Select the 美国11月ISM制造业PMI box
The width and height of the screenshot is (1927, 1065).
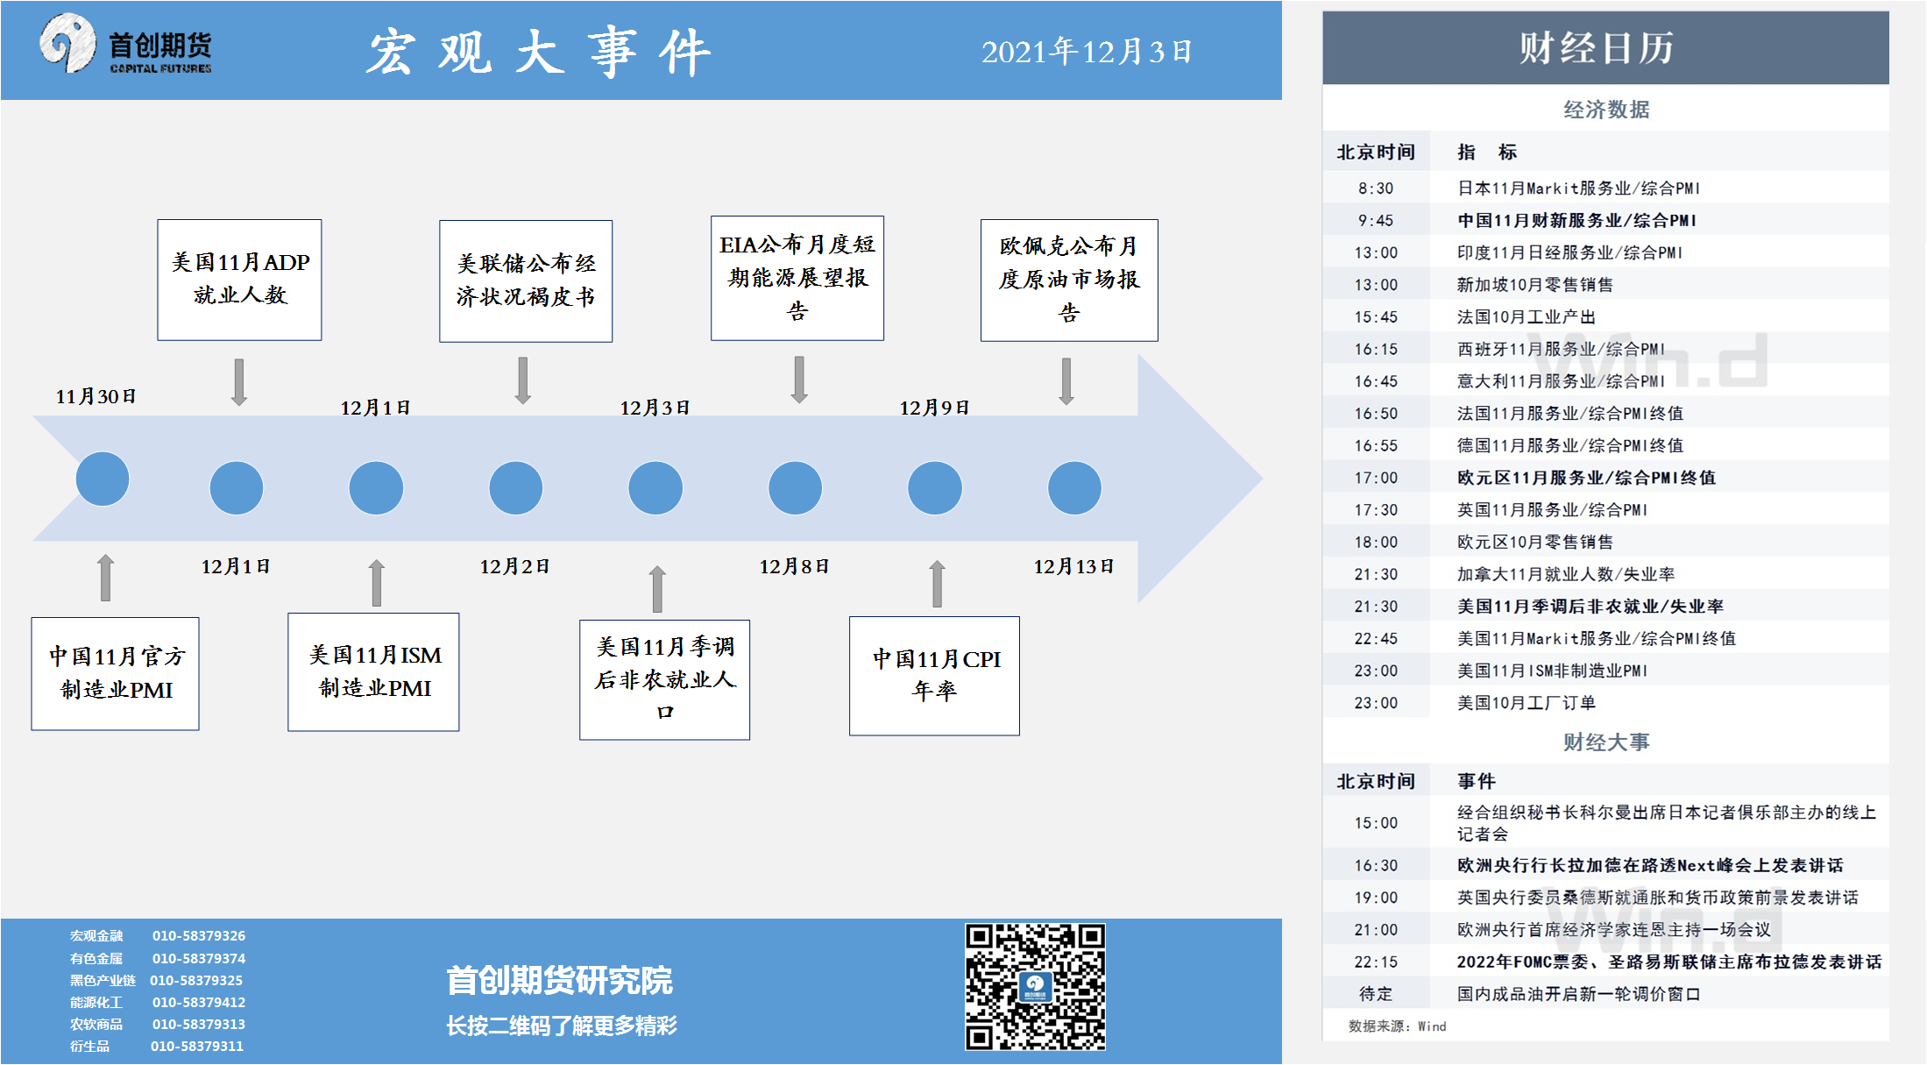coord(373,671)
